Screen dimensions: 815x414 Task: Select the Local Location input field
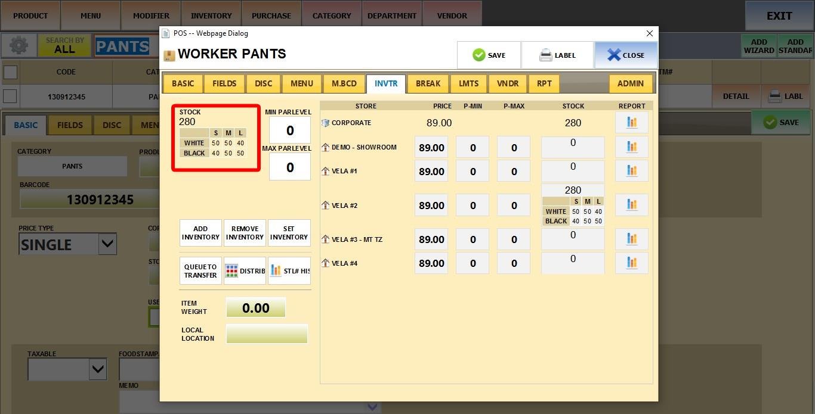point(267,334)
